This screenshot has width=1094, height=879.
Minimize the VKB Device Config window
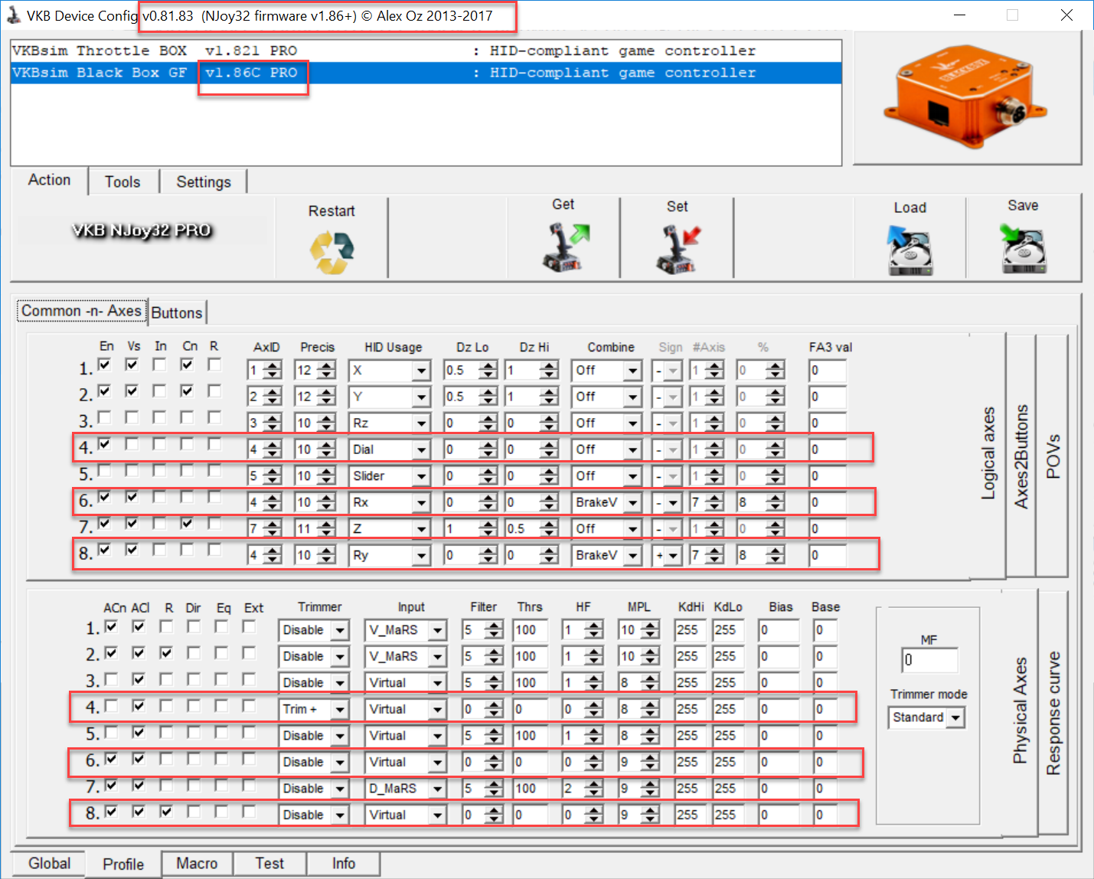coord(959,15)
